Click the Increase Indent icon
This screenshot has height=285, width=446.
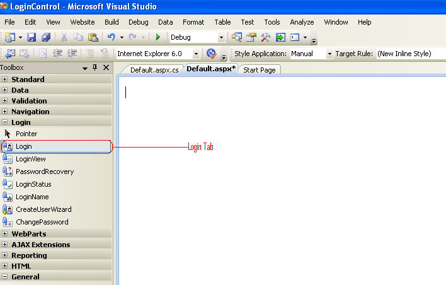(72, 54)
